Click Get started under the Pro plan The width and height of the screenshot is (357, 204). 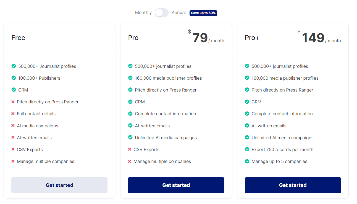(176, 185)
